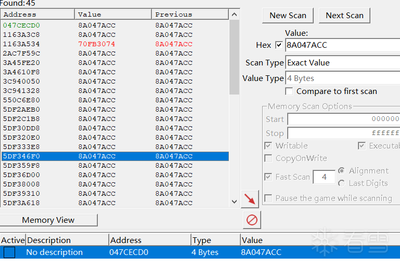Image resolution: width=400 pixels, height=269 pixels.
Task: Click the Stop address input field
Action: point(344,133)
